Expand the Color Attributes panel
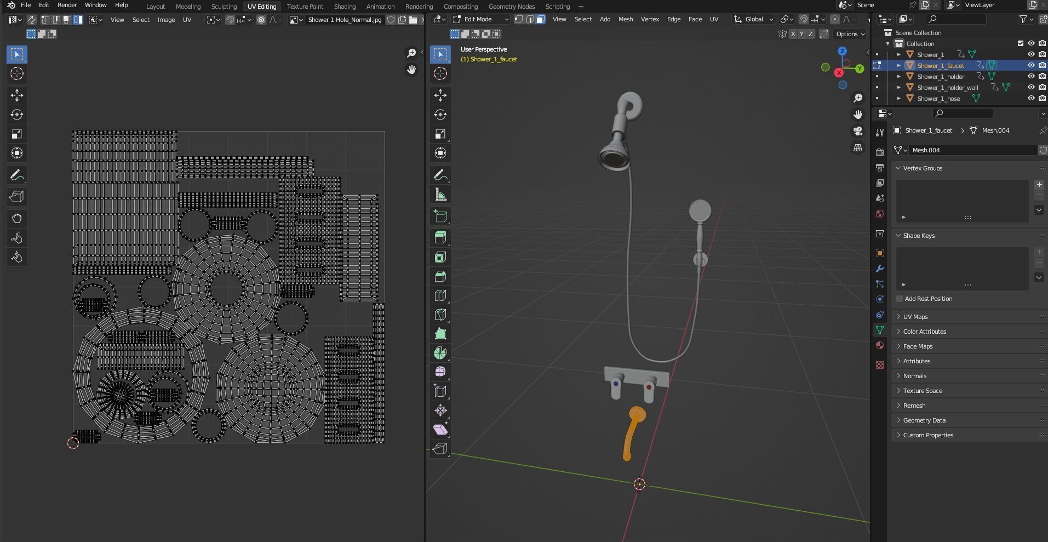 (969, 332)
